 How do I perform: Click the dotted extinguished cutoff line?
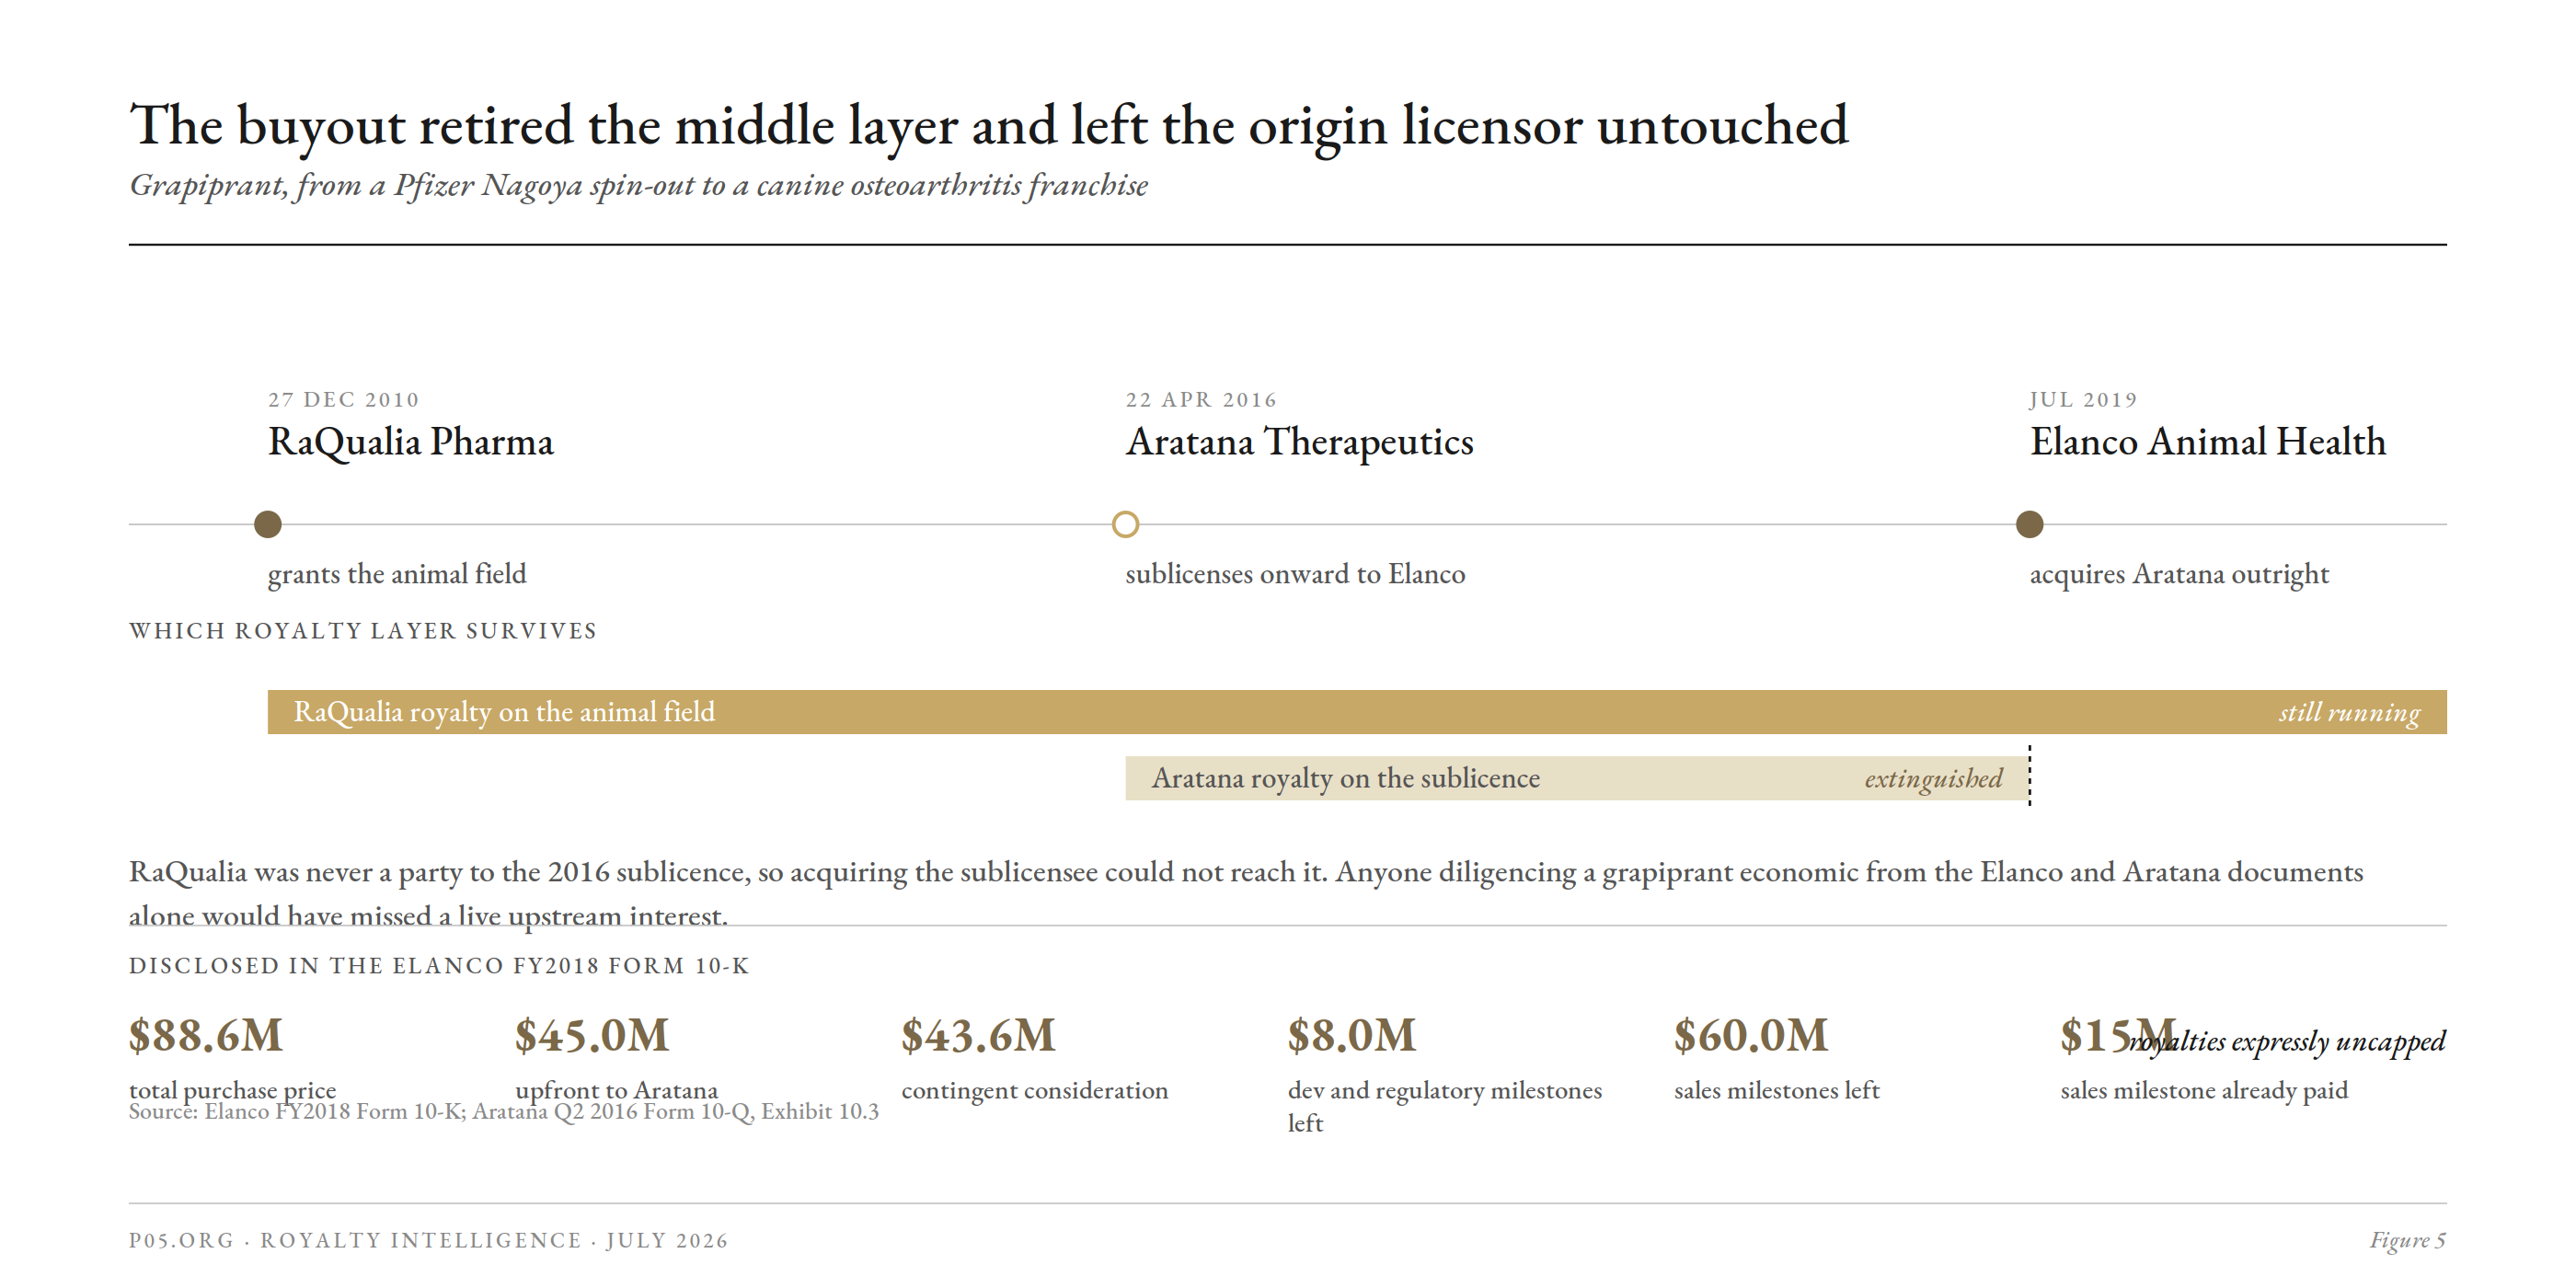pos(2029,775)
